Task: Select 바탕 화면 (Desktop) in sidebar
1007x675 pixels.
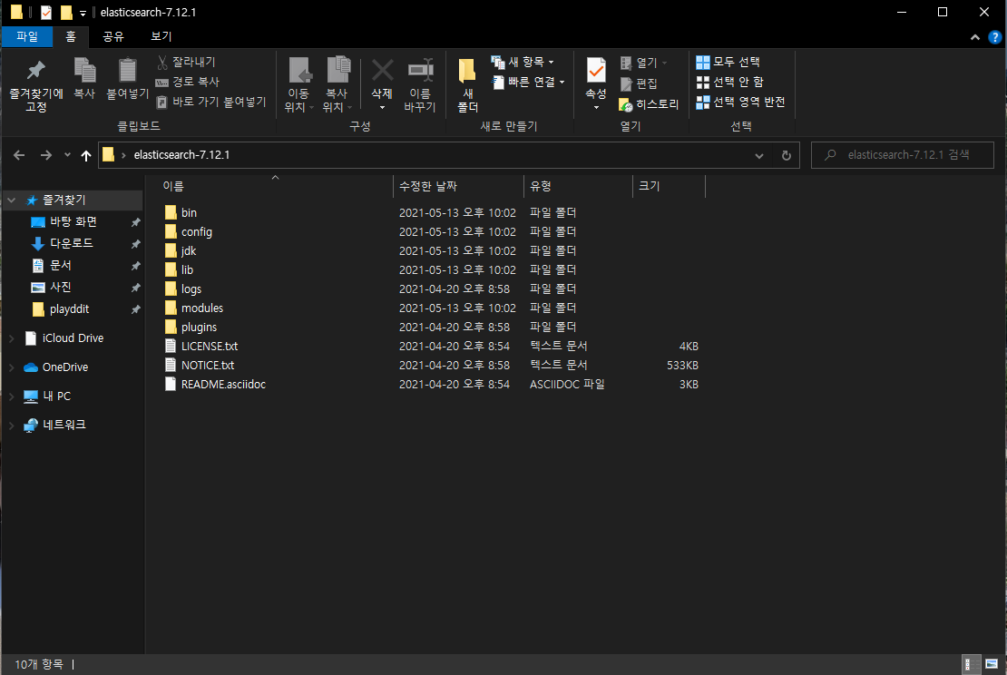Action: pos(73,221)
